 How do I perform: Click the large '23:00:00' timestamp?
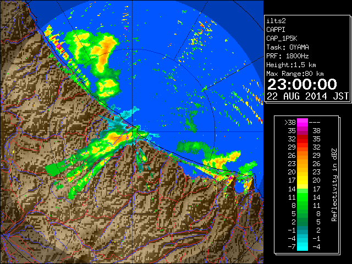pos(302,84)
